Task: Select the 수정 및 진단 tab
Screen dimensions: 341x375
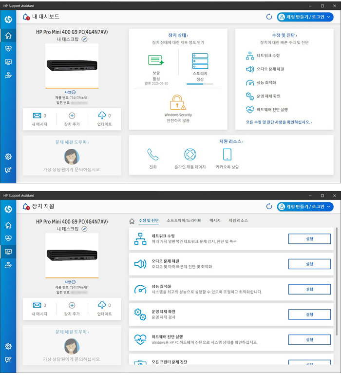Action: tap(149, 220)
